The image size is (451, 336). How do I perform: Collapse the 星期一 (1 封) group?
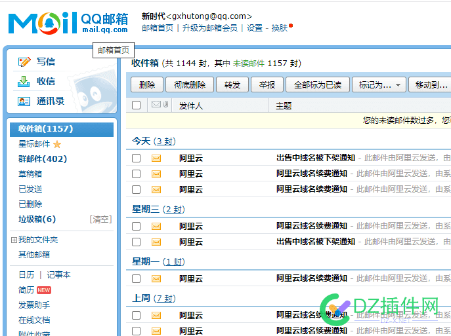158,262
